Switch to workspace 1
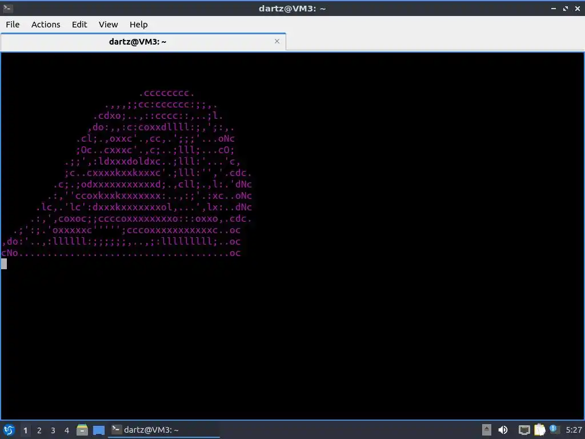The height and width of the screenshot is (439, 585). 25,430
